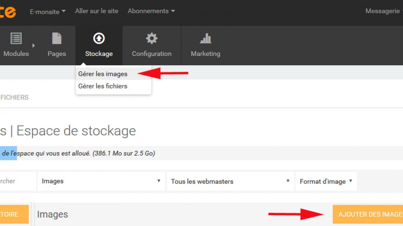Open the Images type filter dropdown
The height and width of the screenshot is (226, 403).
coord(101,181)
